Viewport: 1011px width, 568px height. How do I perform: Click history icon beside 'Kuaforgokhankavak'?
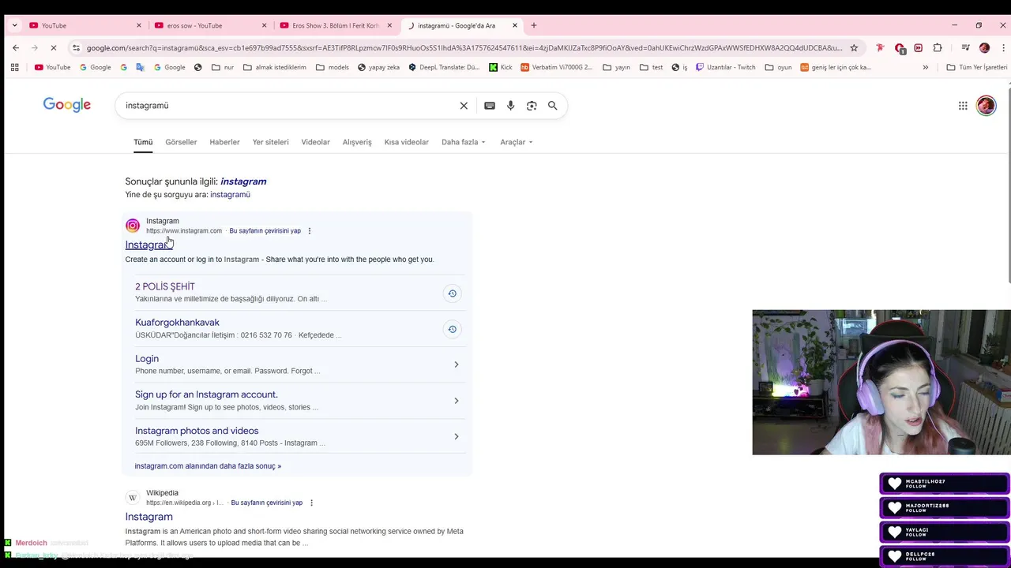(452, 329)
